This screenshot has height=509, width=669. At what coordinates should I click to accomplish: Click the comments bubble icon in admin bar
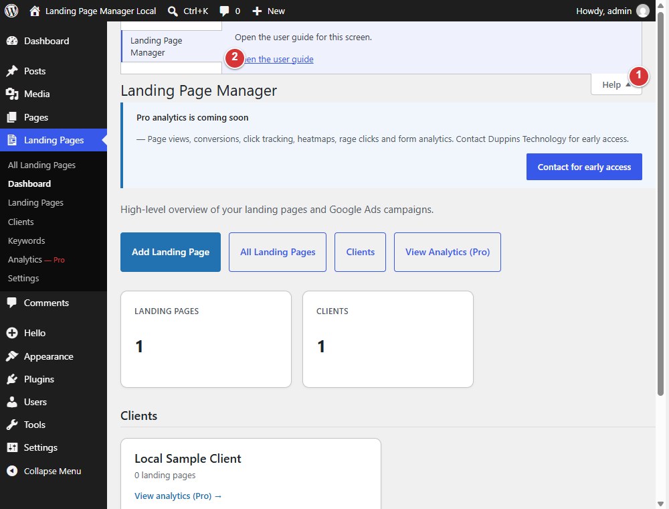point(224,11)
